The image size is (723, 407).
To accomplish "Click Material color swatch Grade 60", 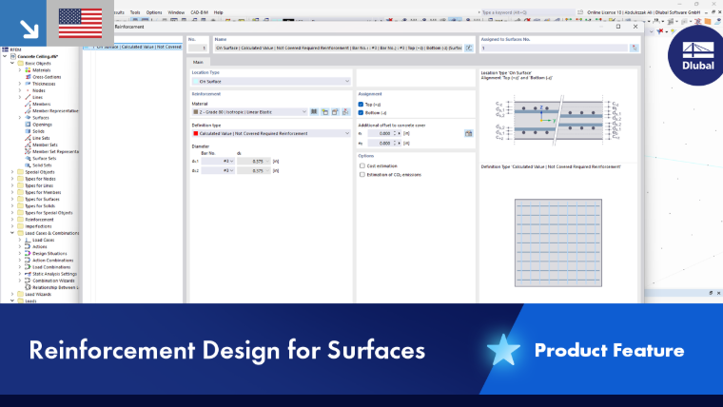I will pyautogui.click(x=196, y=112).
